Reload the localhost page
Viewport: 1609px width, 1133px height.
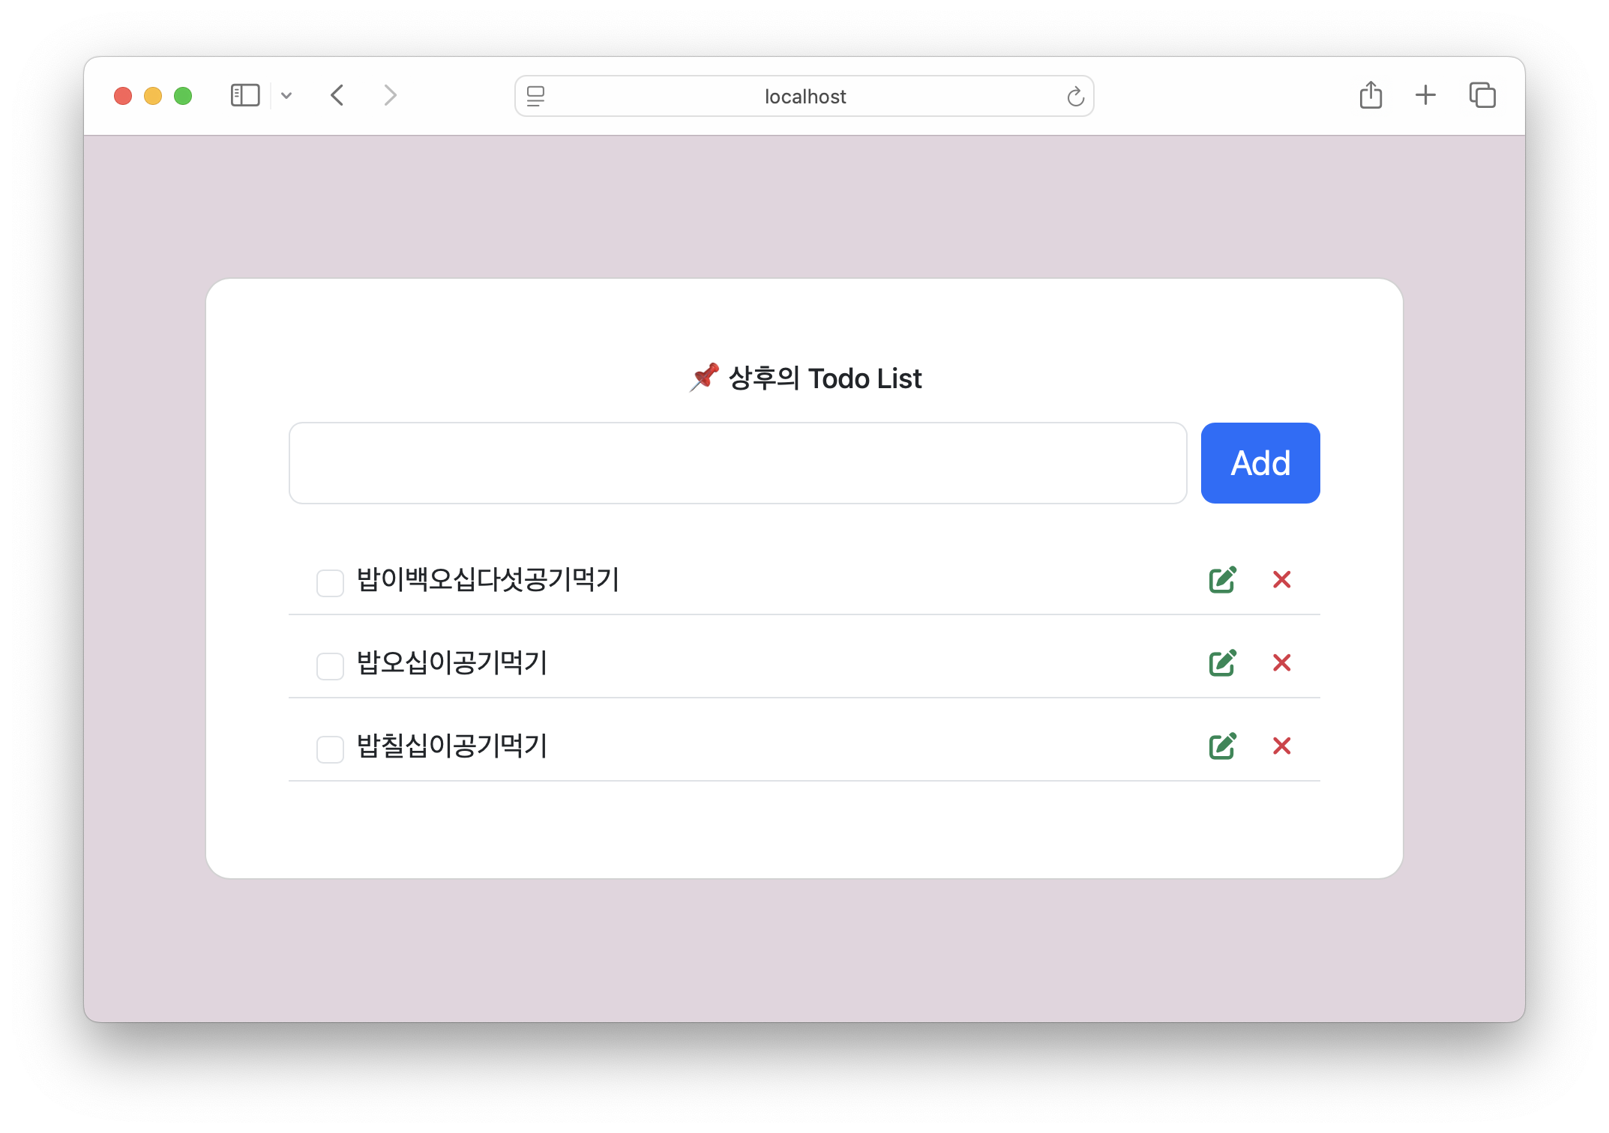1075,96
